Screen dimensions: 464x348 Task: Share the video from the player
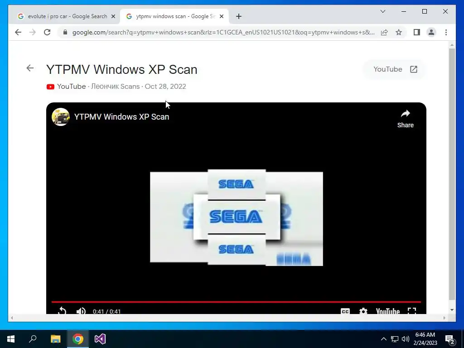406,119
